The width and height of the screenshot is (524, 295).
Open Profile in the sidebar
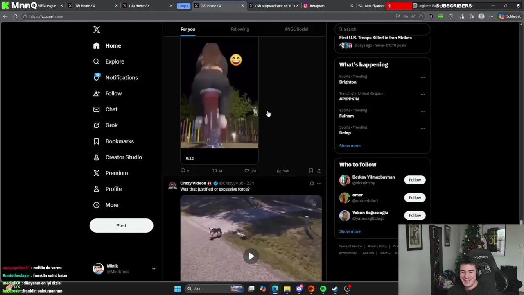108,189
